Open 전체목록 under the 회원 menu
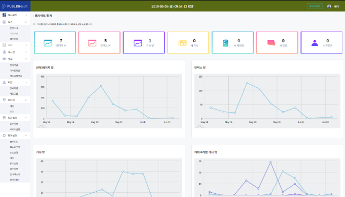Viewport: 345px width, 197px height. 14,88
